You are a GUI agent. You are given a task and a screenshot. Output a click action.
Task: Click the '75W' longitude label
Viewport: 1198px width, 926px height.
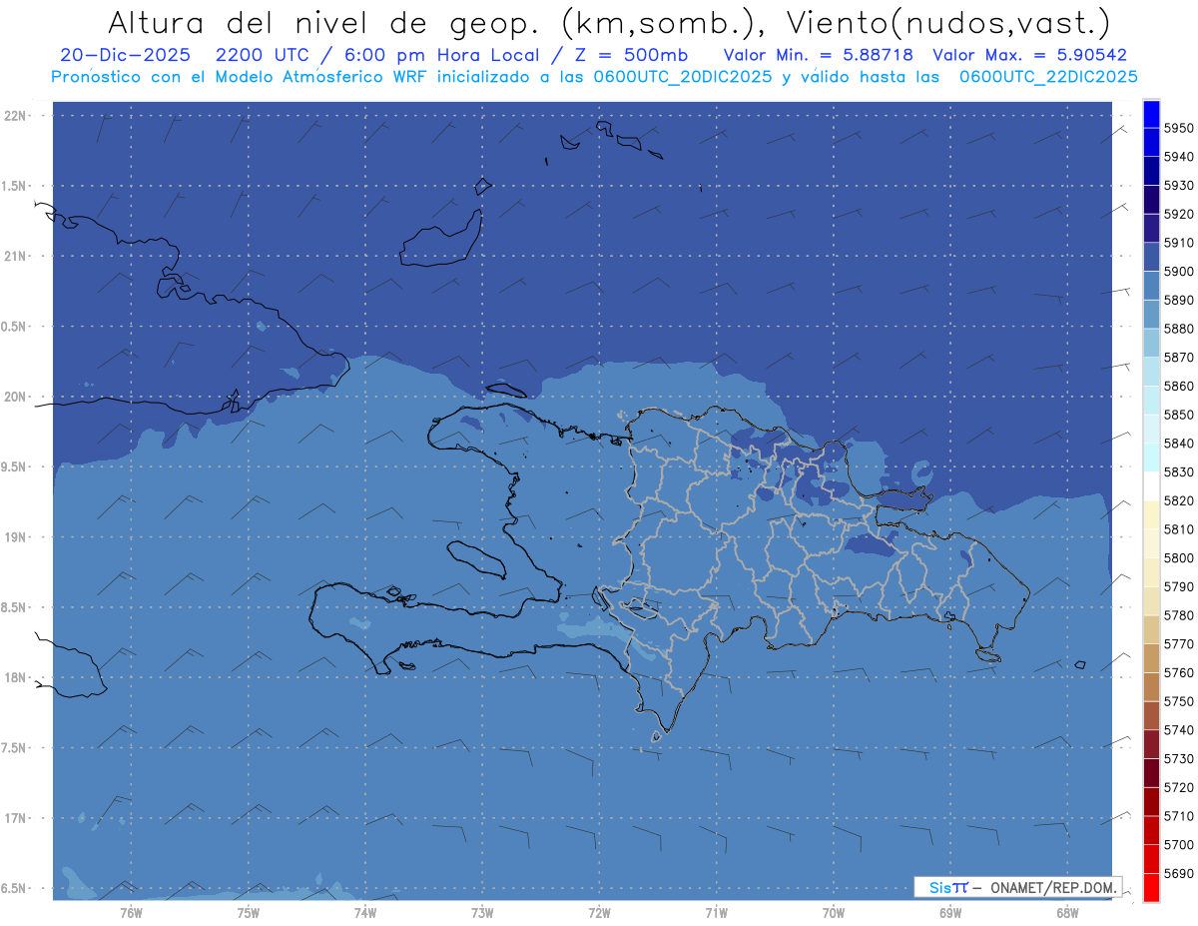(248, 912)
